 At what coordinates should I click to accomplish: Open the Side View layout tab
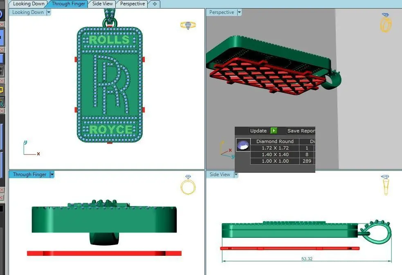102,4
